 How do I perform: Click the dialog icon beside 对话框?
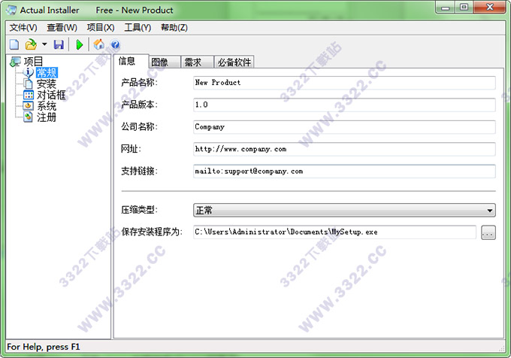tap(29, 95)
